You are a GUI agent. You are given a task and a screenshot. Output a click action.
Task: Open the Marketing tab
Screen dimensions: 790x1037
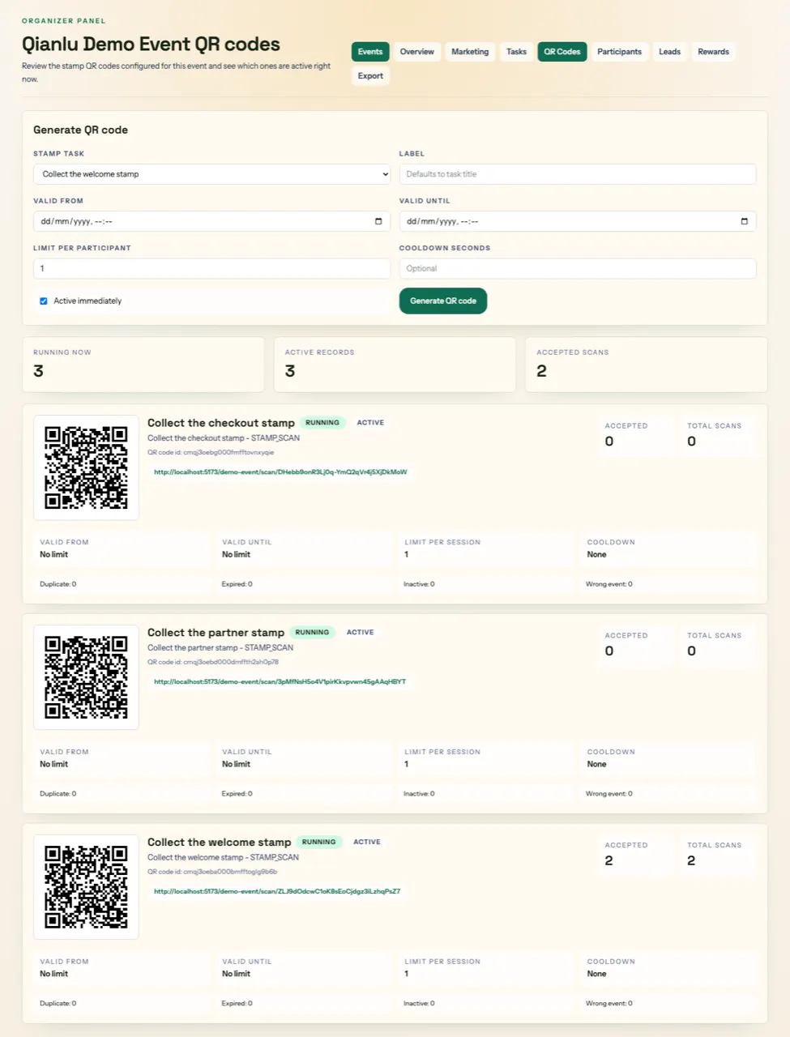pos(470,52)
